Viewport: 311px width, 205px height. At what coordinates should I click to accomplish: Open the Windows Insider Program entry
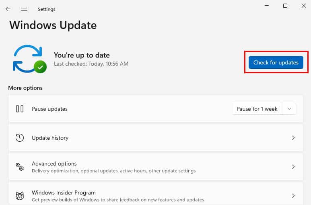click(x=156, y=194)
